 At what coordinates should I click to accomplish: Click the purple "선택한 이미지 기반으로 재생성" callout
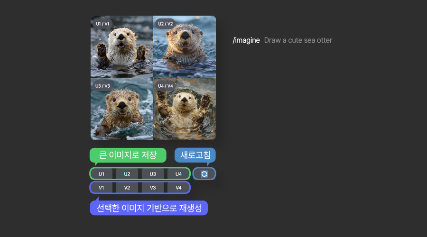pyautogui.click(x=149, y=208)
